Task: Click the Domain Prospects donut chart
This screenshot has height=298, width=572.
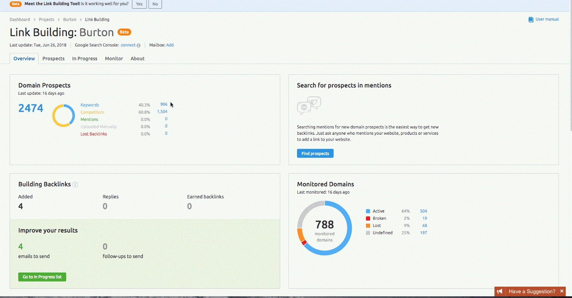Action: tap(63, 116)
